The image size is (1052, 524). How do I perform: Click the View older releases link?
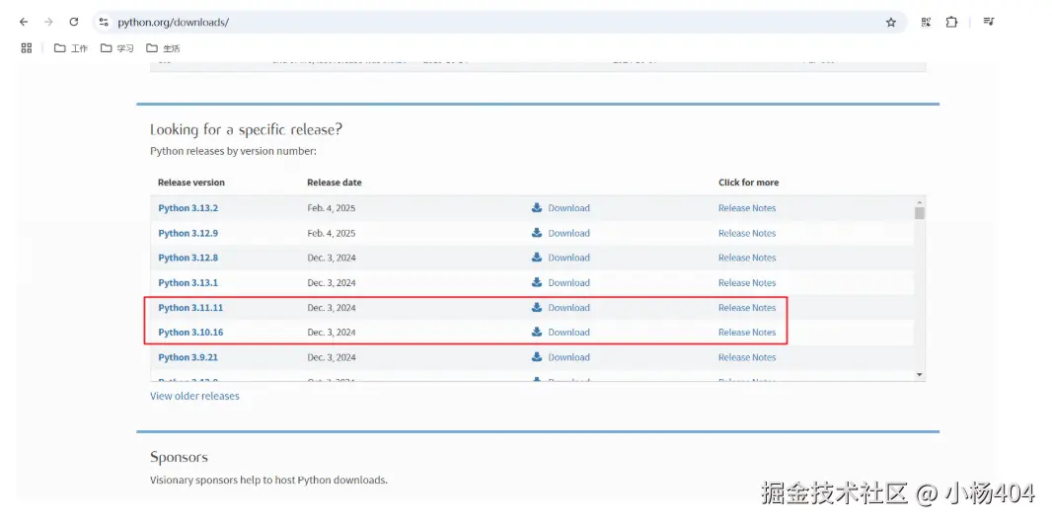click(194, 396)
